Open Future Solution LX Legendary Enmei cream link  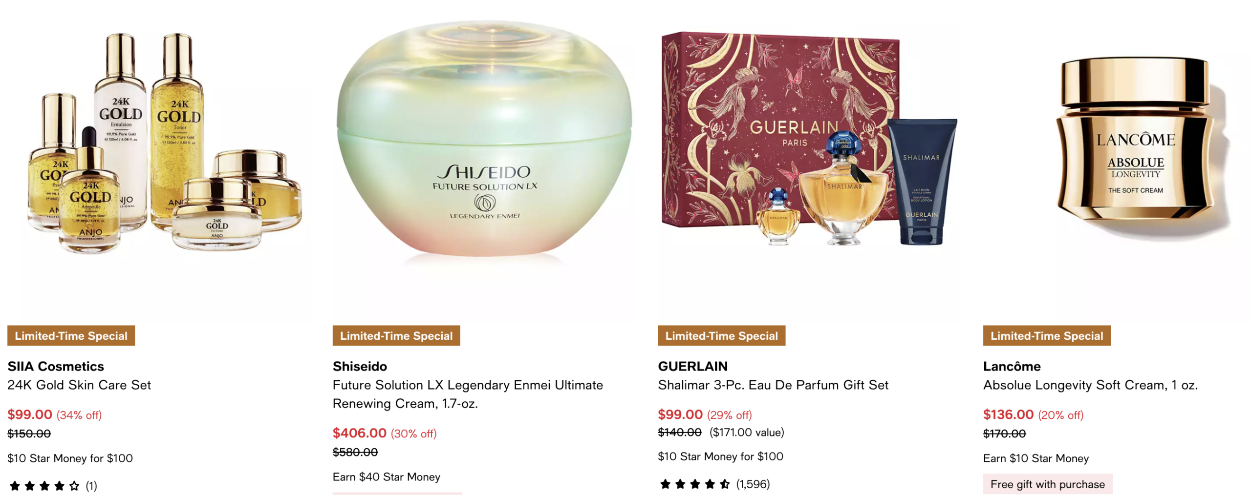(468, 394)
